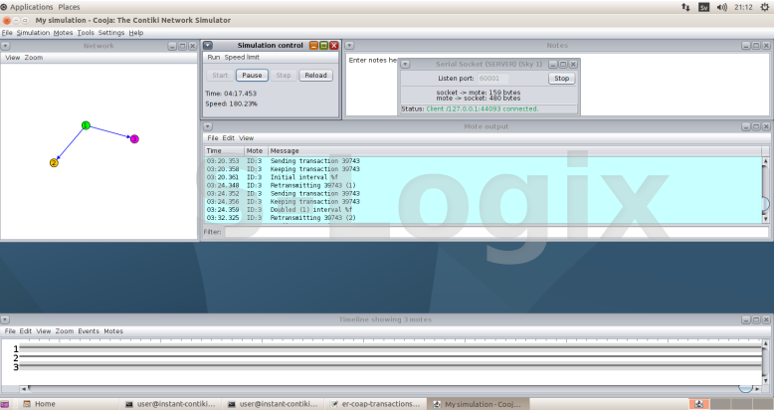Open Timeline View menu
775x411 pixels.
tap(44, 331)
